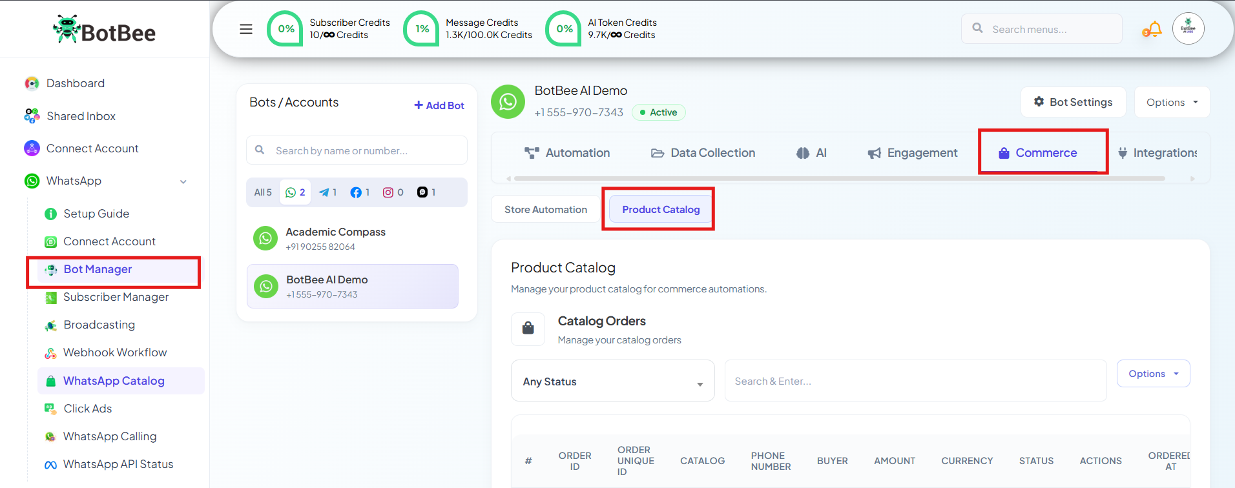Click the Dashboard icon in sidebar
The image size is (1235, 488).
click(x=32, y=83)
